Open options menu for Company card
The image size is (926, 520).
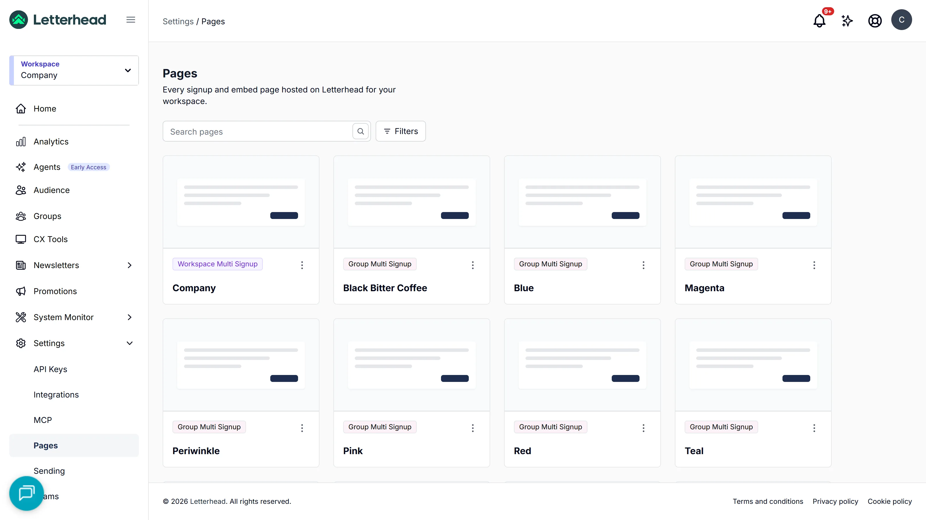[x=302, y=265]
